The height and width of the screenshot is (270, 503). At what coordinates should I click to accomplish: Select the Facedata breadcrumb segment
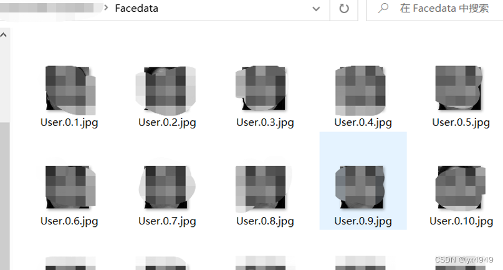[x=137, y=8]
